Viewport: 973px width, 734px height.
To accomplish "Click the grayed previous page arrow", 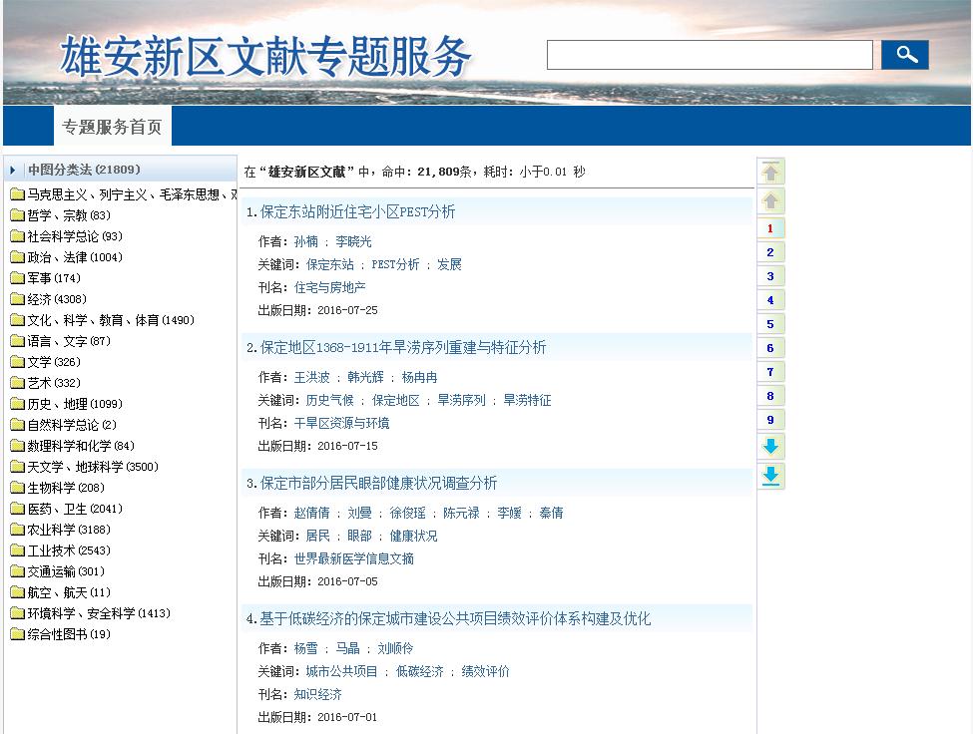I will 770,201.
